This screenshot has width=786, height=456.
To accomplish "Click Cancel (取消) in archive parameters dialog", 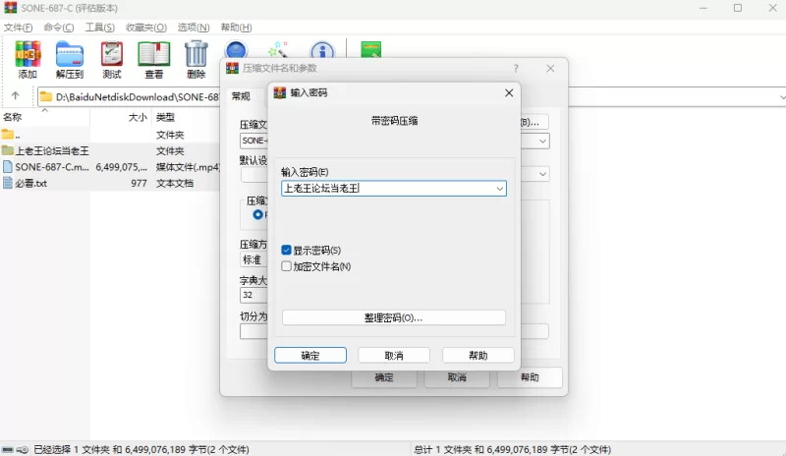I will 457,377.
